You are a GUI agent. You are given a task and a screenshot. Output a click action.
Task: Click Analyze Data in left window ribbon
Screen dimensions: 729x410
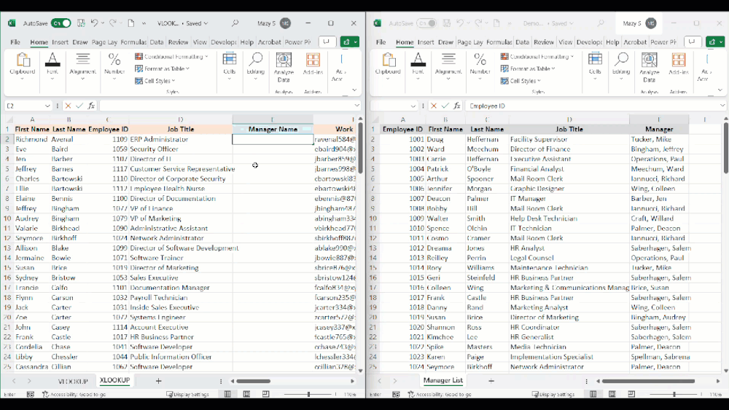click(284, 67)
